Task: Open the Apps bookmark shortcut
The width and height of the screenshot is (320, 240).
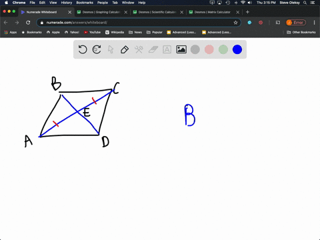Action: point(11,32)
